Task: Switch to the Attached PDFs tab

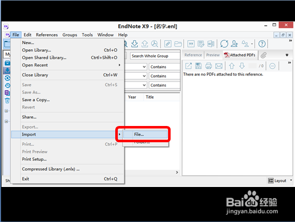Action: click(240, 55)
